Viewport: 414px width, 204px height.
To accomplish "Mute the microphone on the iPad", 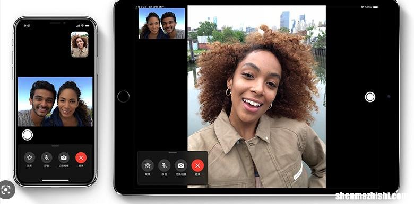I will point(164,165).
